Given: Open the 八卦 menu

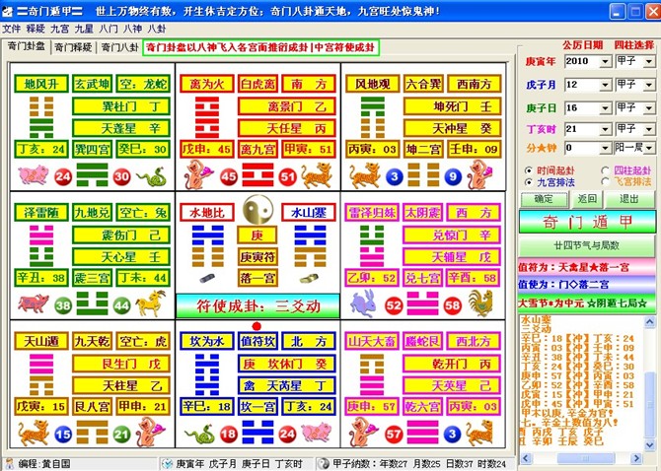Looking at the screenshot, I should 157,29.
